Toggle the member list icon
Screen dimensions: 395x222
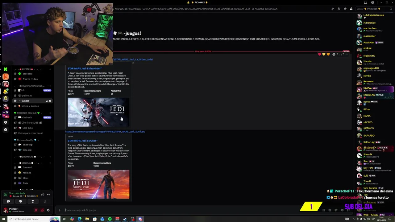[351, 9]
